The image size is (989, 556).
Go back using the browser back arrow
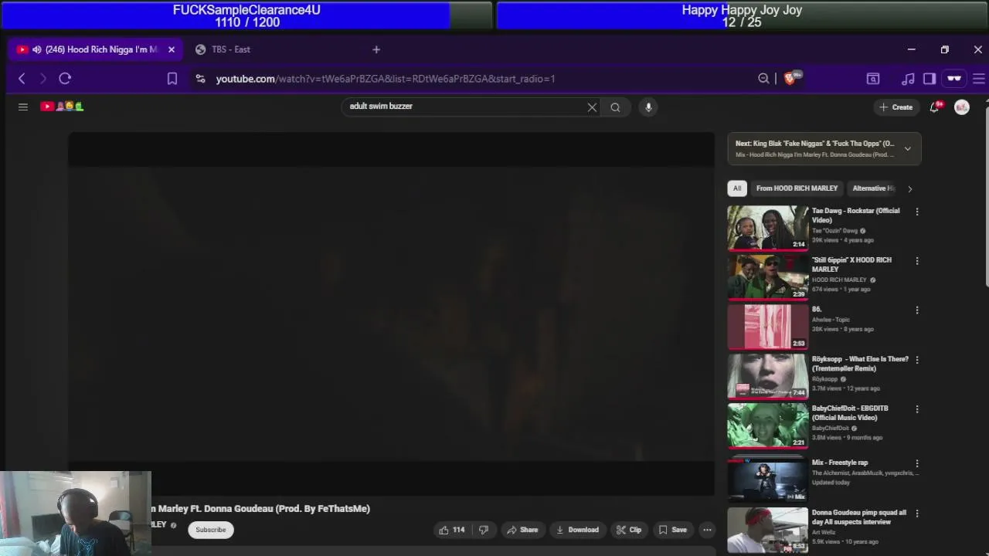(x=22, y=78)
